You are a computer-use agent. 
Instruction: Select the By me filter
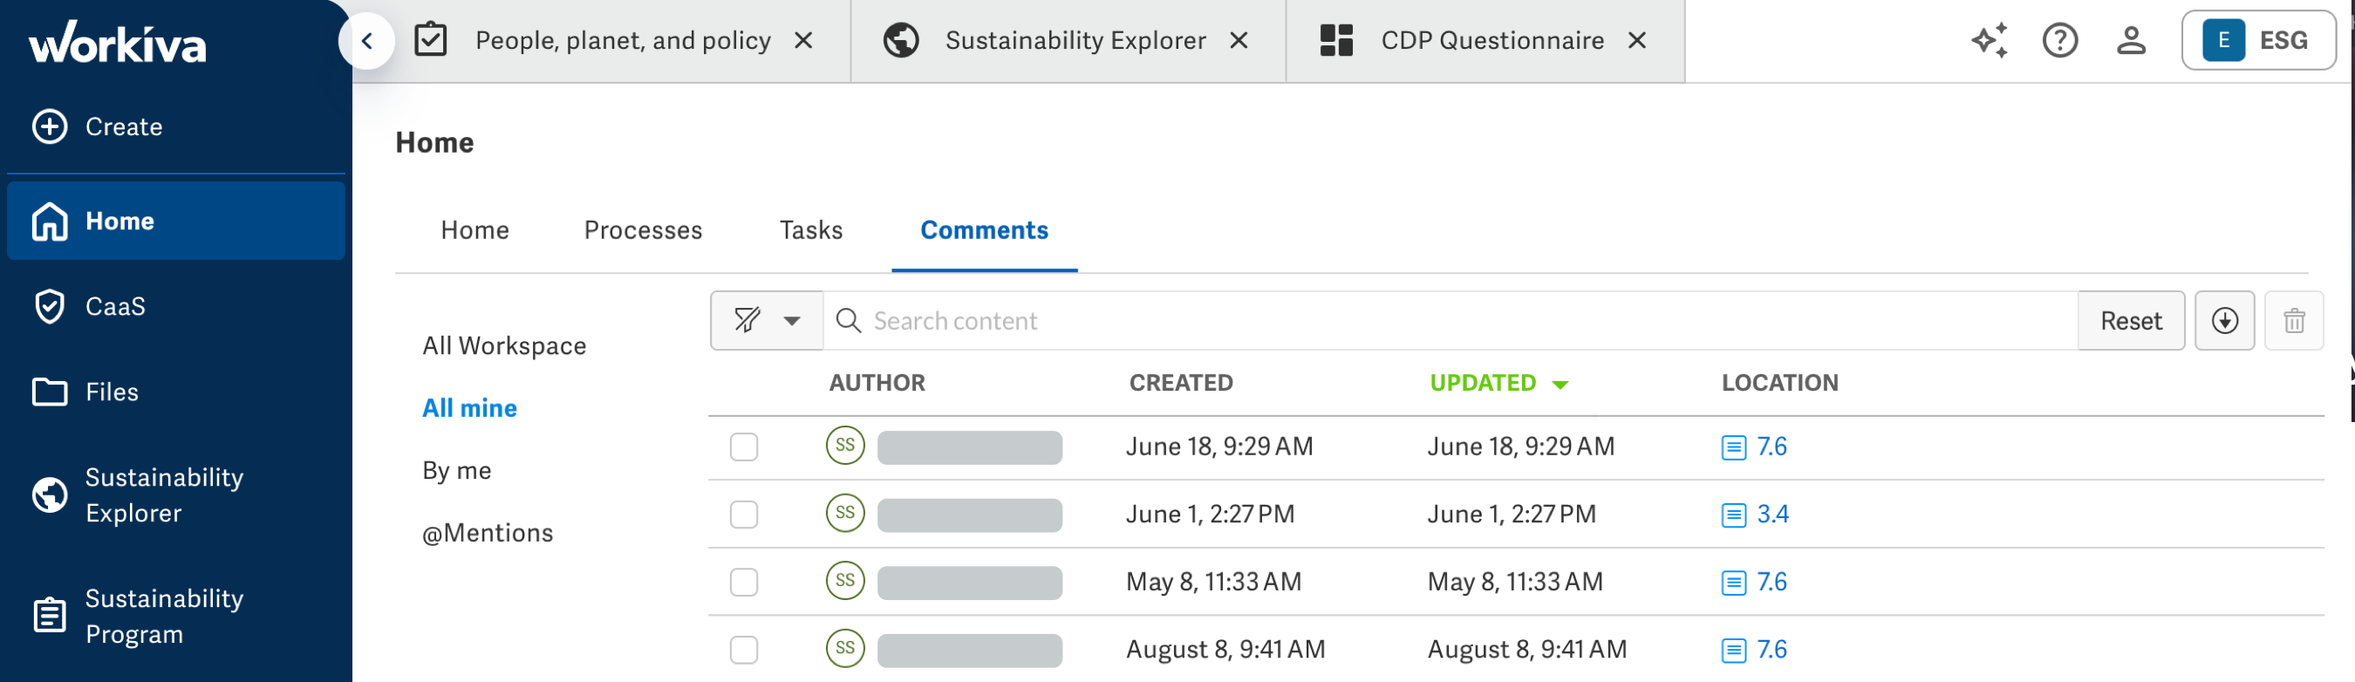(x=456, y=470)
